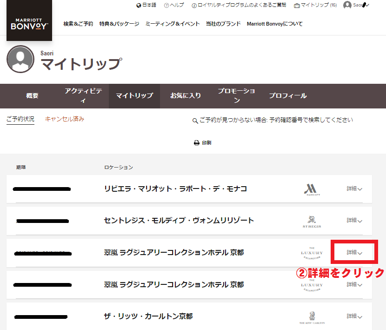Click the loyalty program FAQ info icon
The height and width of the screenshot is (330, 386).
click(194, 6)
